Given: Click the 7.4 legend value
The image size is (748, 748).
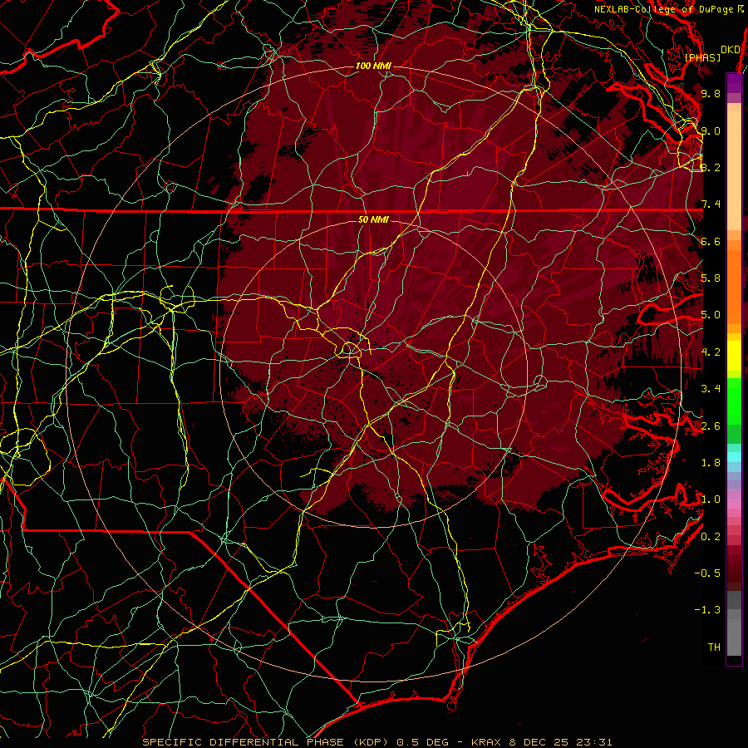Looking at the screenshot, I should [x=711, y=204].
